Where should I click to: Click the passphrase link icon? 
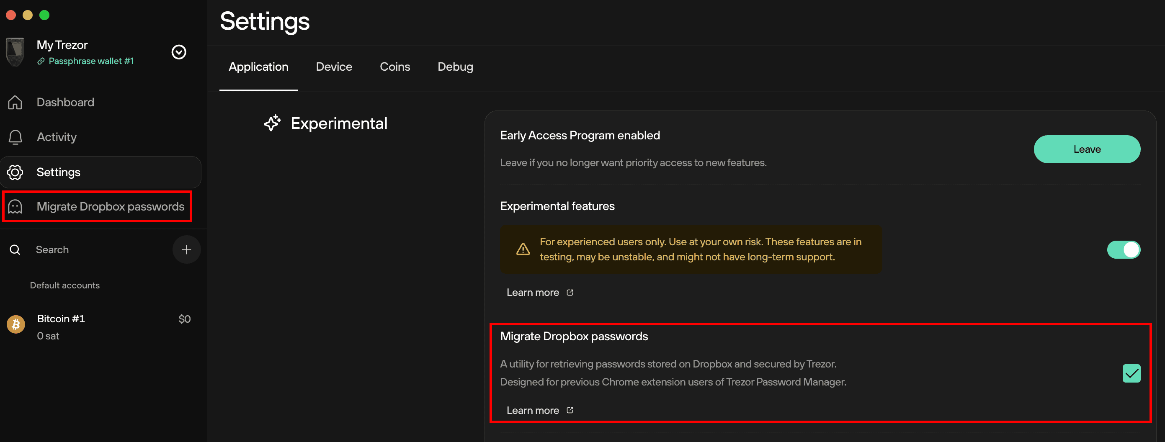pos(41,61)
